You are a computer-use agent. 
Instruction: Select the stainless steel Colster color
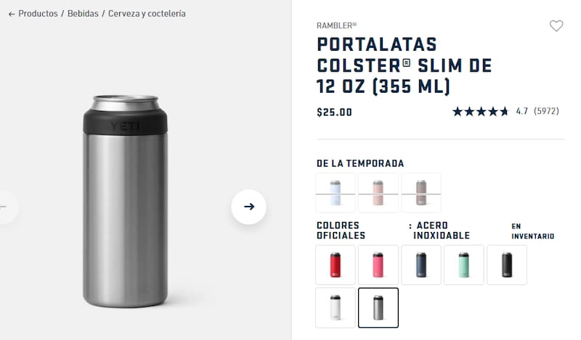click(378, 308)
